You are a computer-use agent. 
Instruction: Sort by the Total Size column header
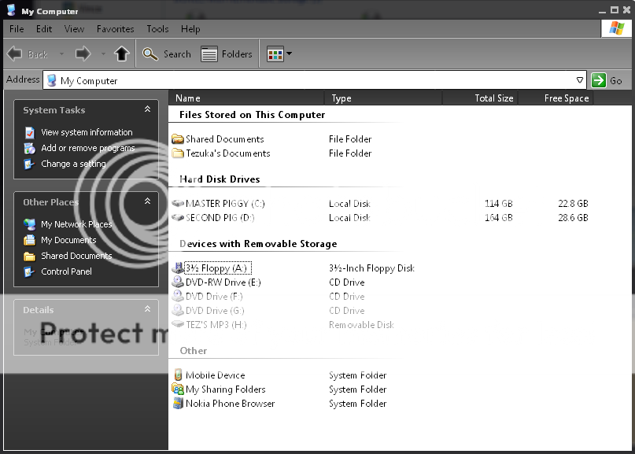click(x=493, y=98)
